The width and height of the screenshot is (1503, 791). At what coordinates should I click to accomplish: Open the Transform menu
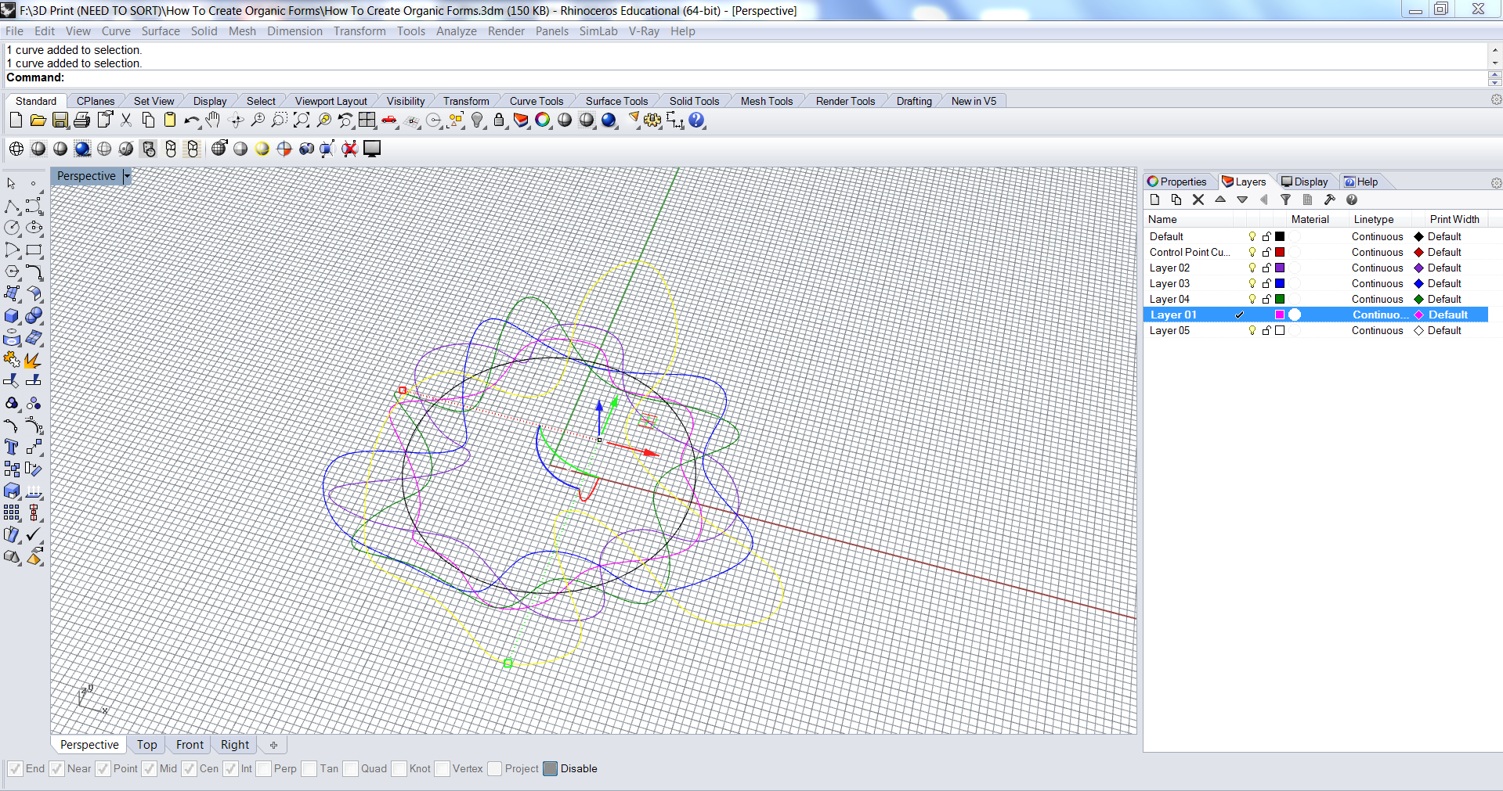coord(359,31)
